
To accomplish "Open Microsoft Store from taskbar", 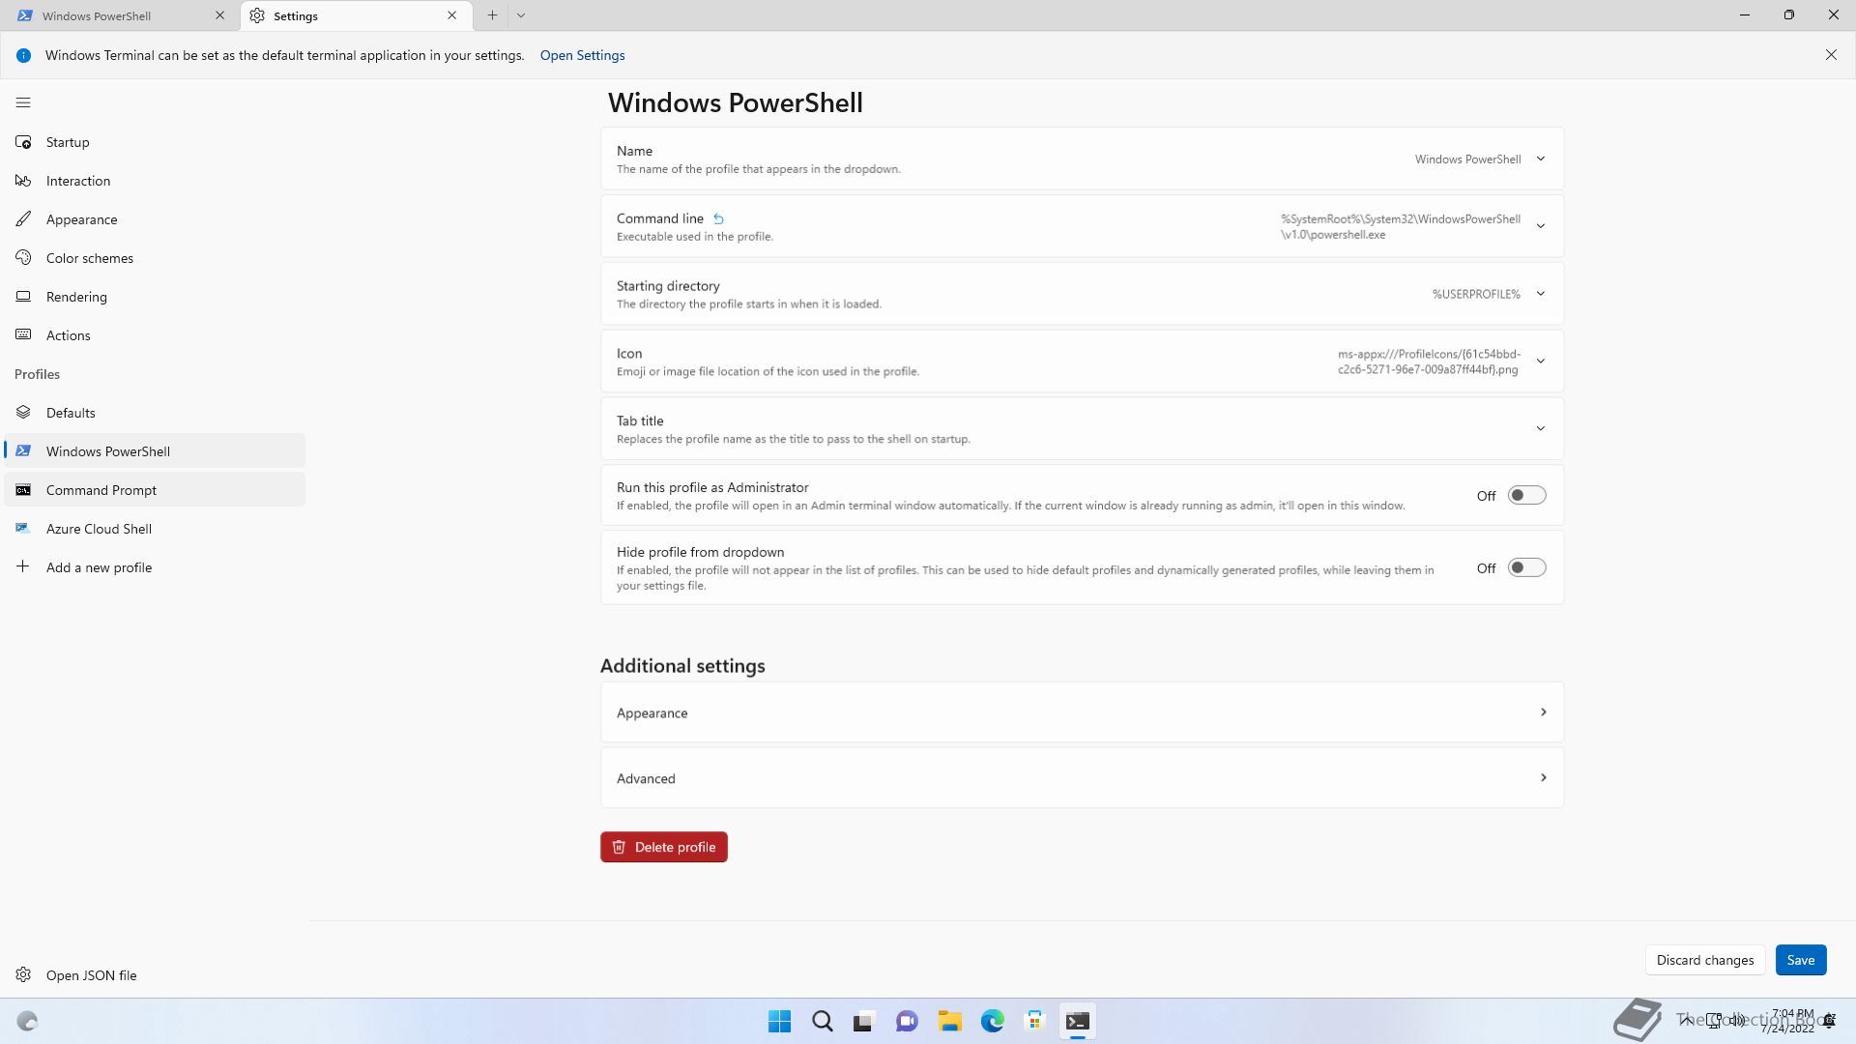I will pos(1034,1021).
